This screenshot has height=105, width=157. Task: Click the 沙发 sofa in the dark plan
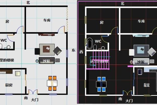[x=141, y=62]
